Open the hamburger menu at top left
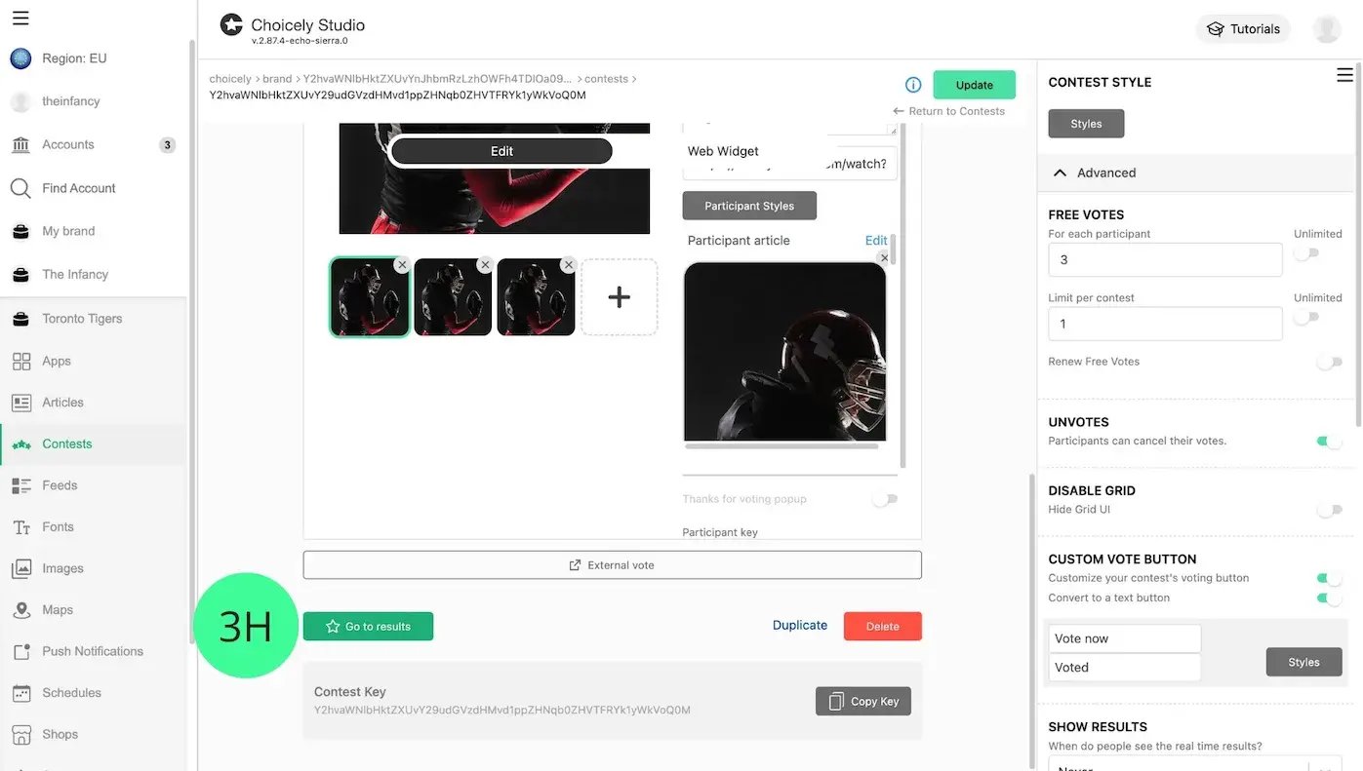 [20, 18]
